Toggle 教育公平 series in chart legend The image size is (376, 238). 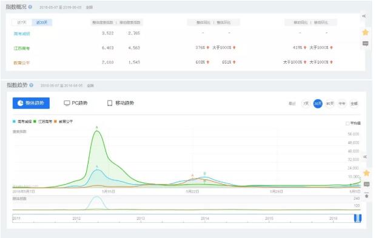pyautogui.click(x=63, y=122)
